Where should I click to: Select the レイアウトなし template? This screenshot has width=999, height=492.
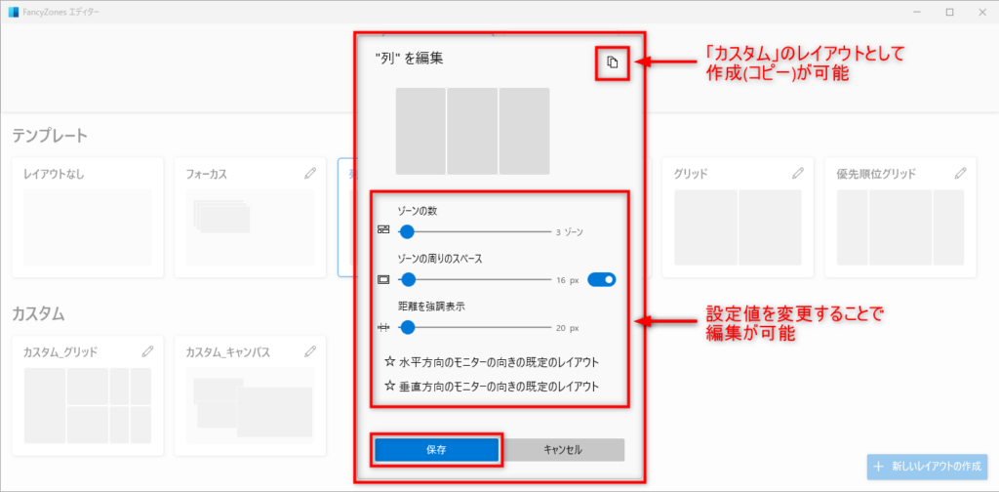pyautogui.click(x=87, y=226)
